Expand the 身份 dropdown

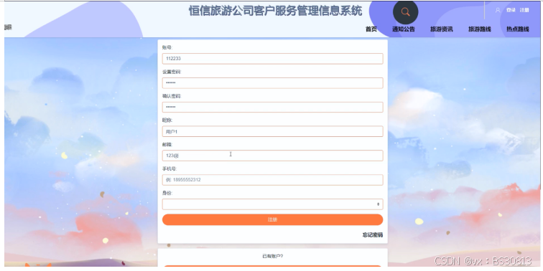(272, 204)
